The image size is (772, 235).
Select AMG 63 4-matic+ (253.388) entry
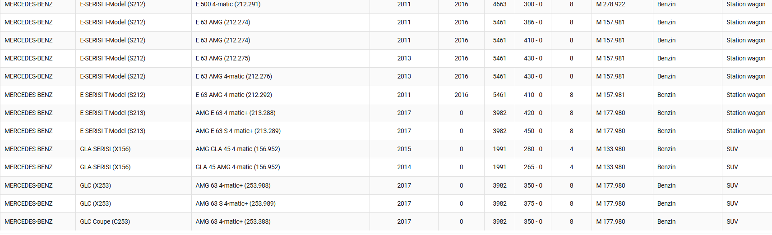pyautogui.click(x=233, y=221)
